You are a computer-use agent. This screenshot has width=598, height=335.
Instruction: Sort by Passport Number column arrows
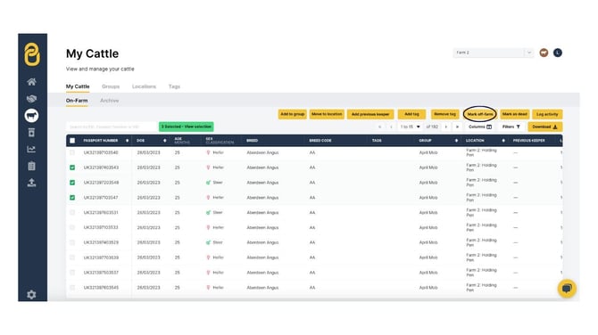127,141
